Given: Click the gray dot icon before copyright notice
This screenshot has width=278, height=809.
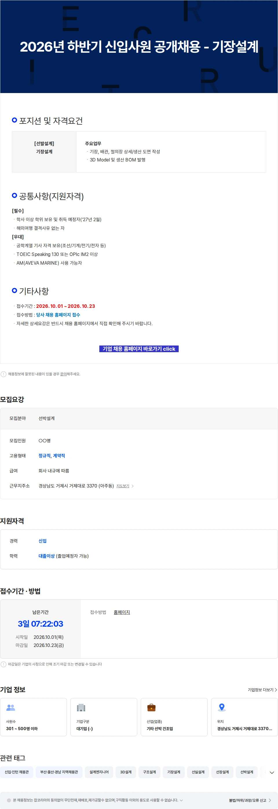Looking at the screenshot, I should pos(9,800).
